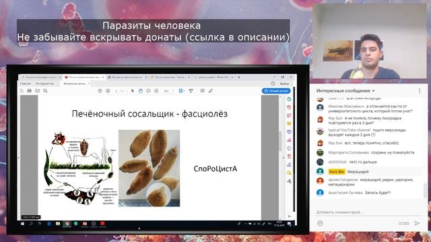Open Chrome from the taskbar
Viewport: 431px width, 242px height.
[x=67, y=224]
